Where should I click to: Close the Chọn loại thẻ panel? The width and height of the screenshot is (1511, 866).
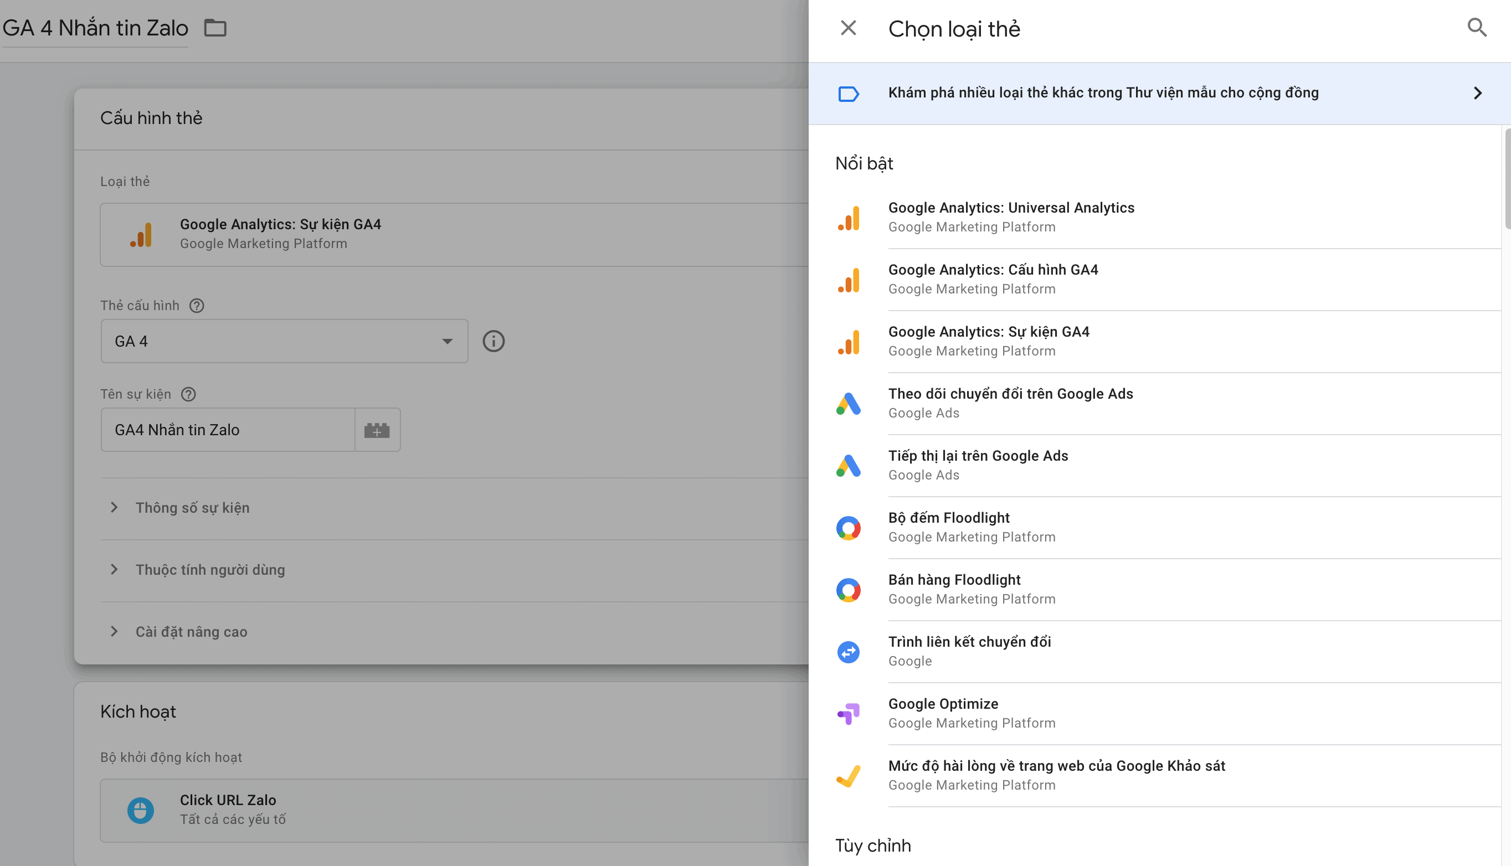pos(849,28)
